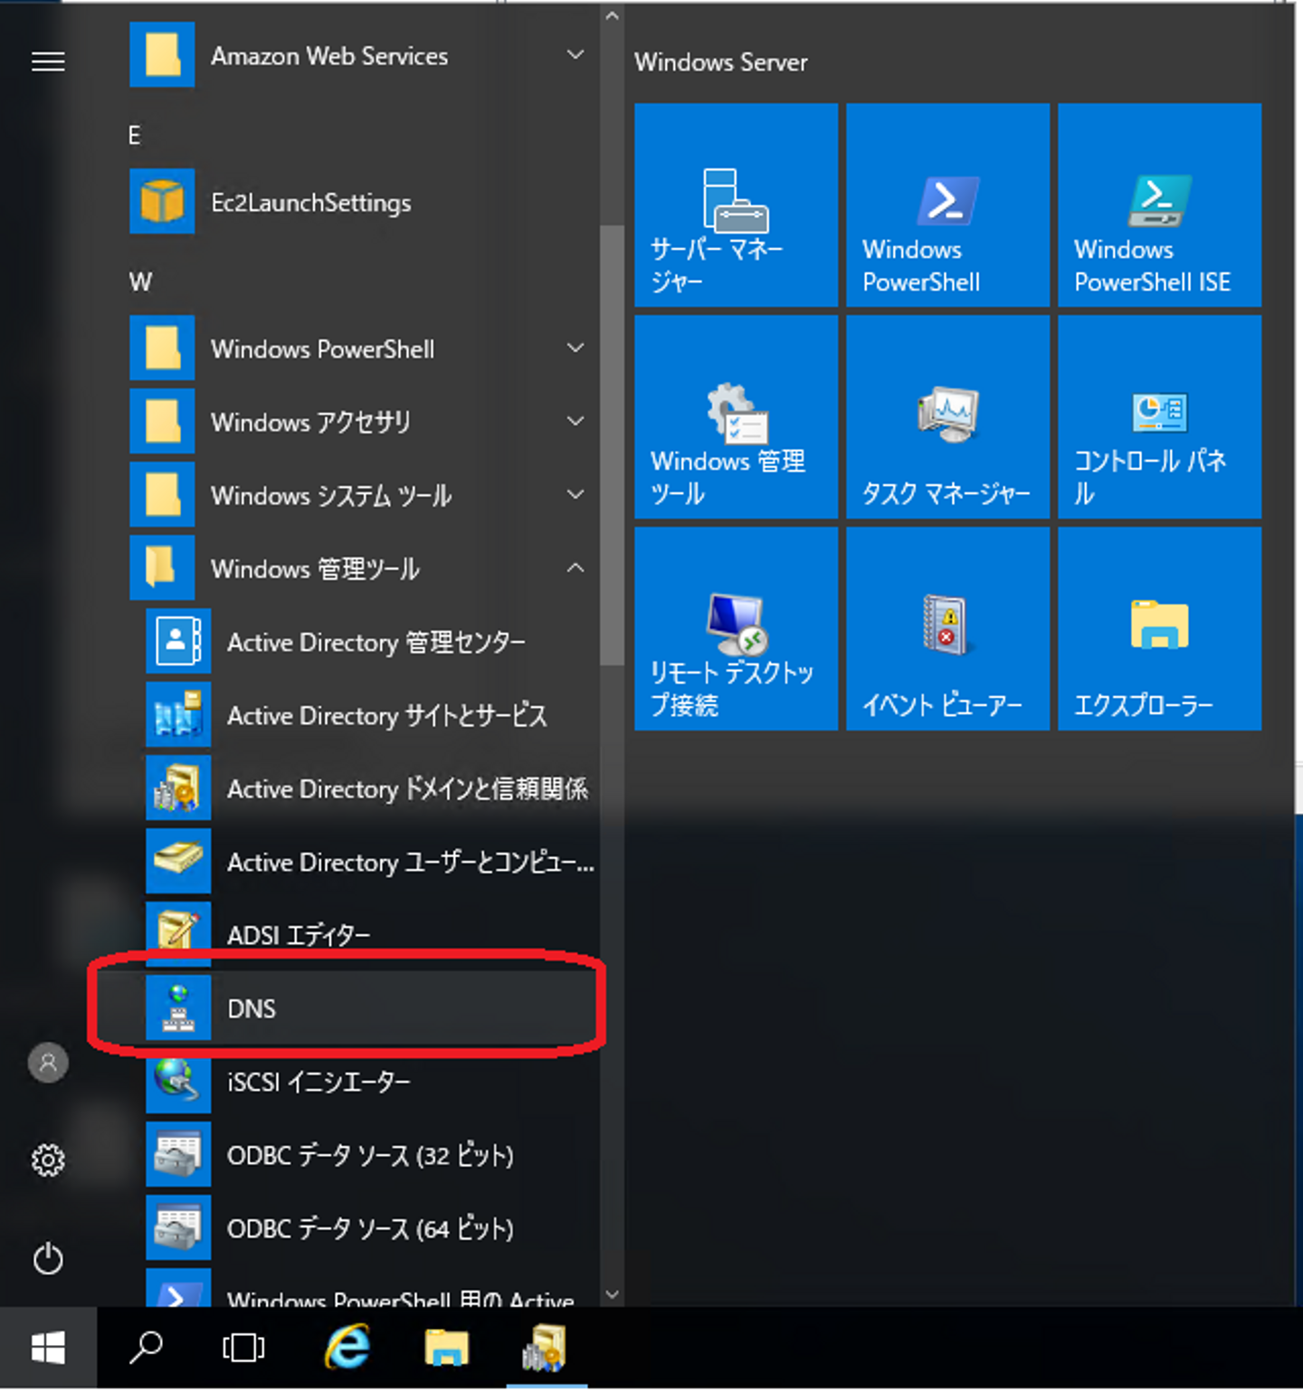Launch the Windows PowerShell ISE tile
Image resolution: width=1303 pixels, height=1393 pixels.
click(1159, 205)
